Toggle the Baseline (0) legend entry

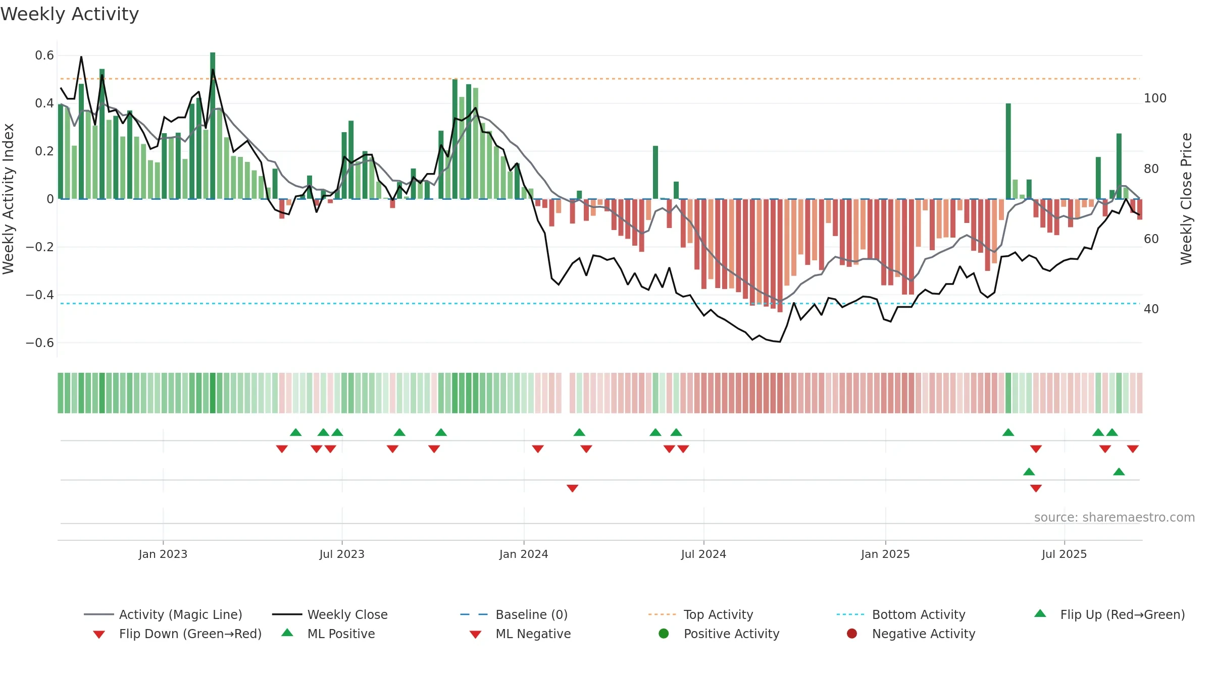point(514,614)
